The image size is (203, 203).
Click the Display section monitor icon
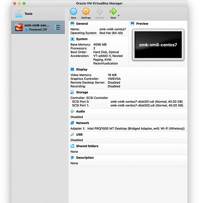point(72,69)
